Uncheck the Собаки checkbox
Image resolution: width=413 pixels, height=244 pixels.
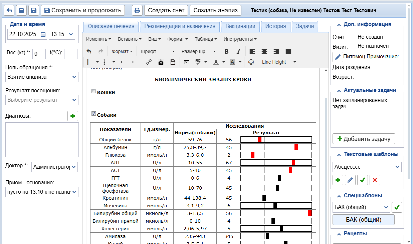pos(94,114)
